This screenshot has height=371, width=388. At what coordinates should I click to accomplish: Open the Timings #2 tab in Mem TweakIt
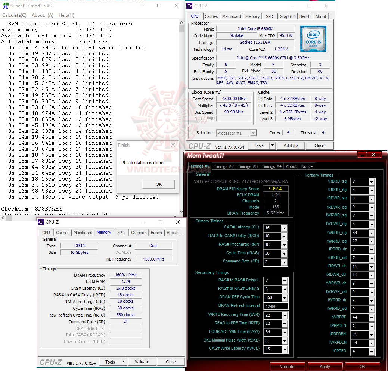pos(224,166)
